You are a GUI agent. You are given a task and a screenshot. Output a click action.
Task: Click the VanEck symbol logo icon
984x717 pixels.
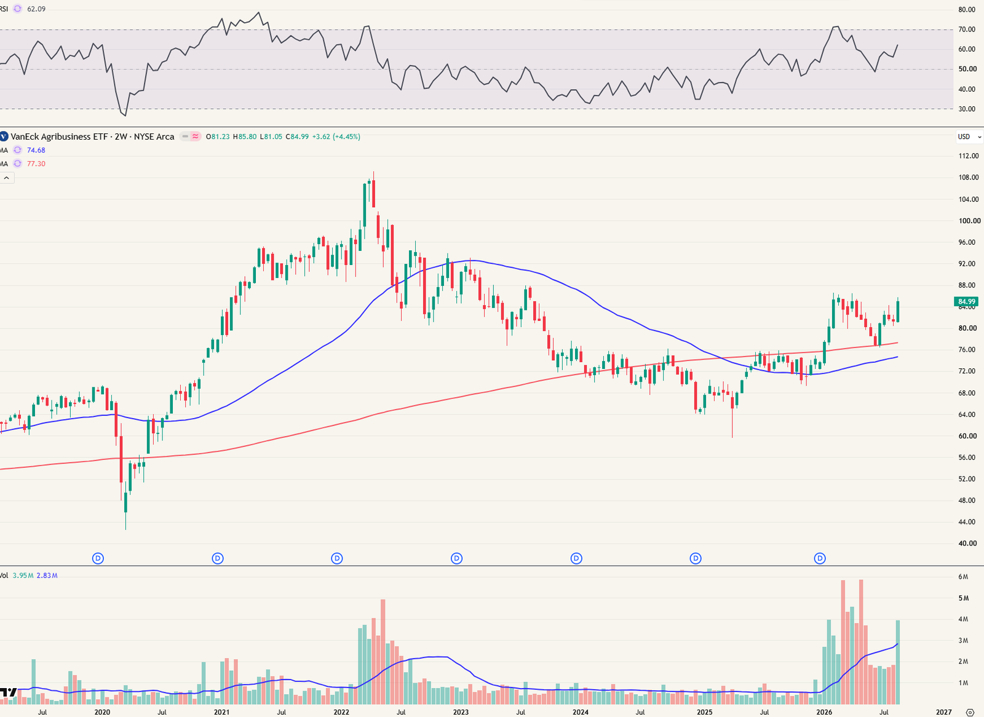3,137
